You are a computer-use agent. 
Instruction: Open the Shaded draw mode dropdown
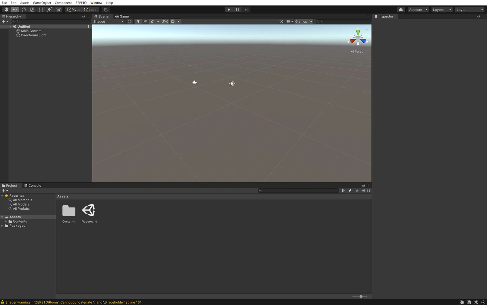coord(108,21)
